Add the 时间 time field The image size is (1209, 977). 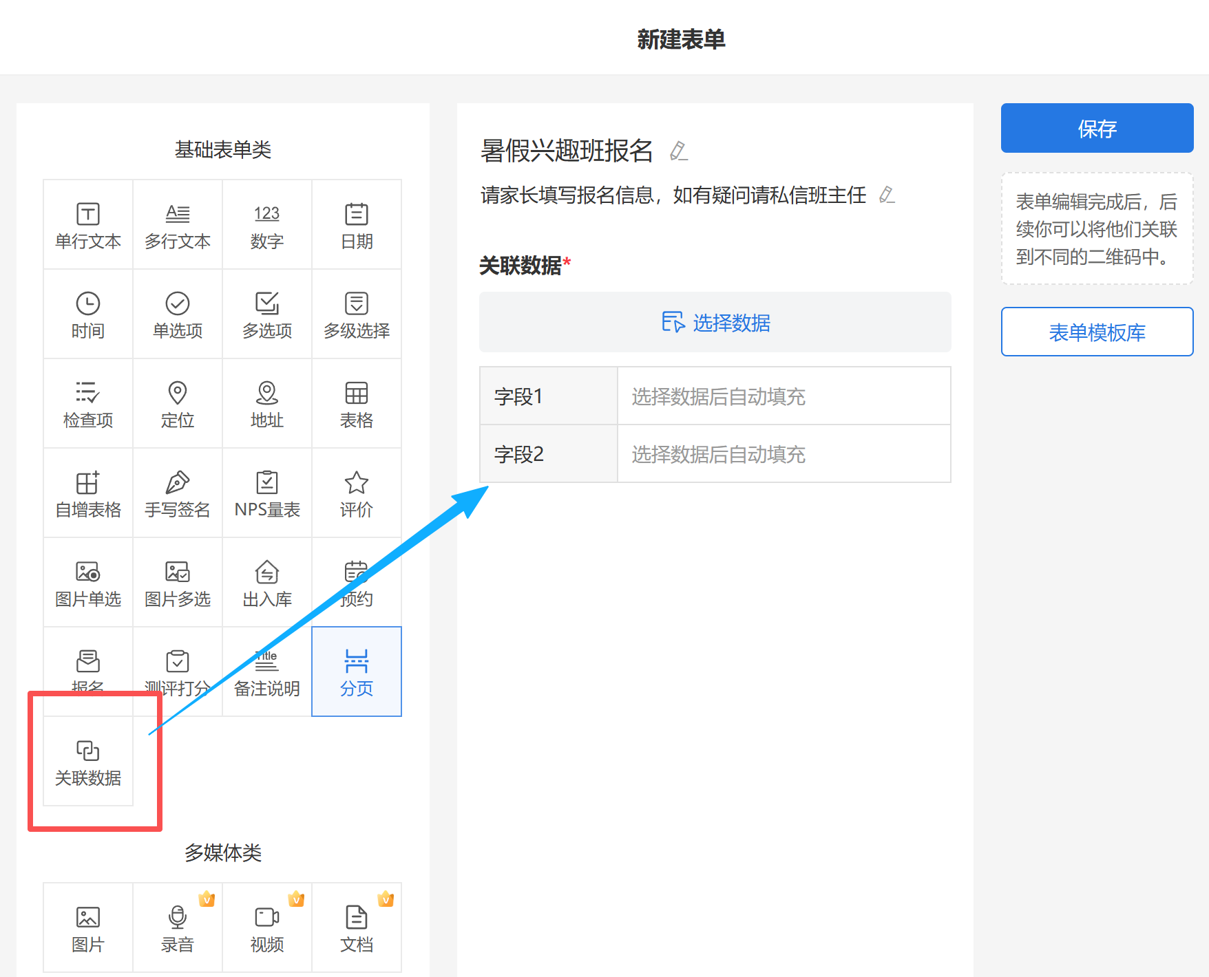(x=88, y=314)
